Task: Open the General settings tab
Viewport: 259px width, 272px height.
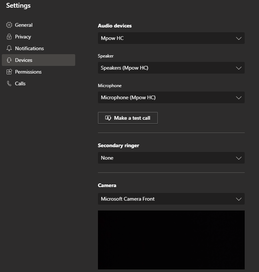Action: pyautogui.click(x=39, y=25)
